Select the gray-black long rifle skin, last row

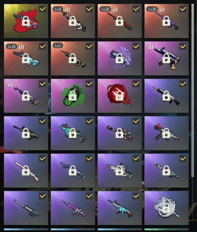pos(26,208)
